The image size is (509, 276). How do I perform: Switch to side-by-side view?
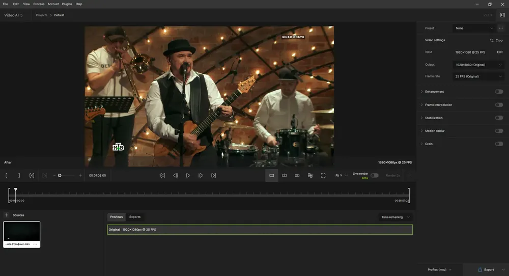click(297, 175)
